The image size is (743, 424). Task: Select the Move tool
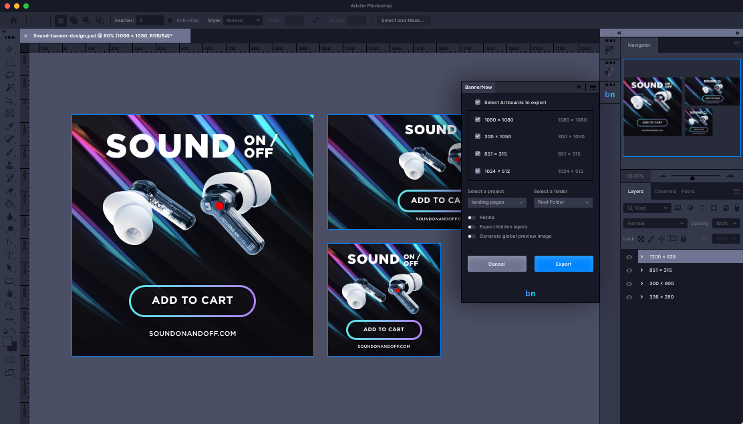(9, 49)
